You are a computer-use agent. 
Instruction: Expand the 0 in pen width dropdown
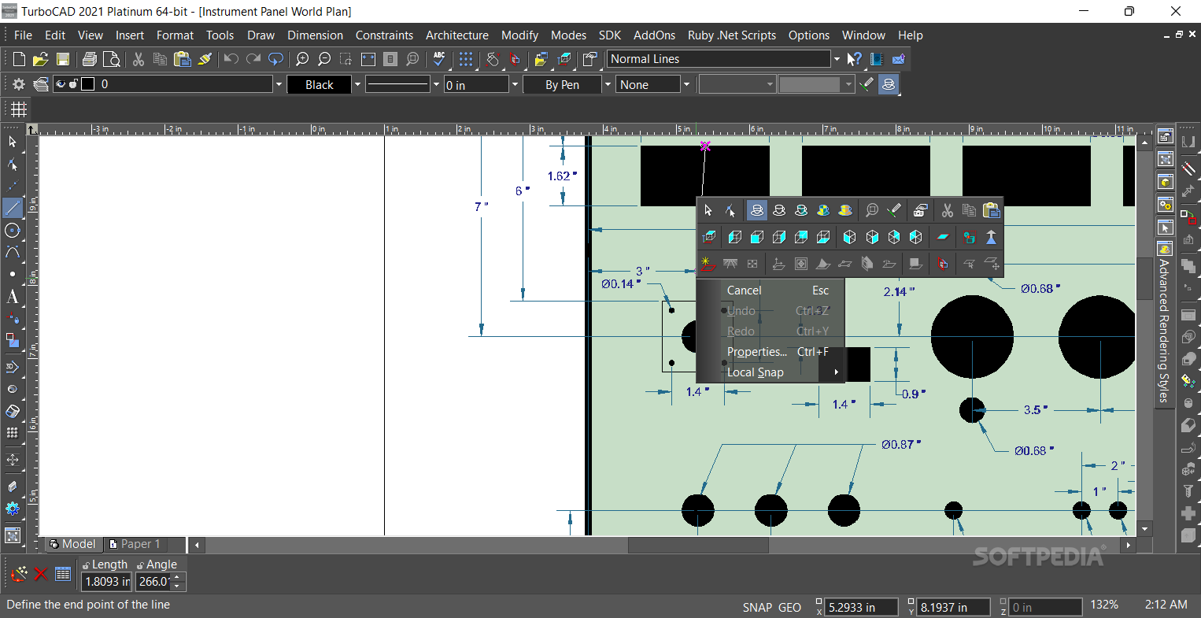coord(515,84)
